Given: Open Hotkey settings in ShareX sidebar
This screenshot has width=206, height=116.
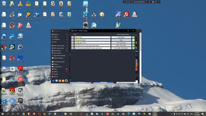Looking at the screenshot, I should [58, 58].
